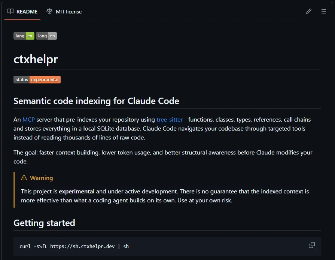Click the 'Semantic code indexing' heading
The image size is (335, 260).
96,101
